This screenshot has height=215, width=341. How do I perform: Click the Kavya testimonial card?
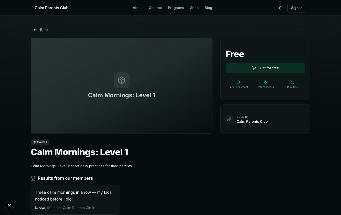(x=75, y=199)
